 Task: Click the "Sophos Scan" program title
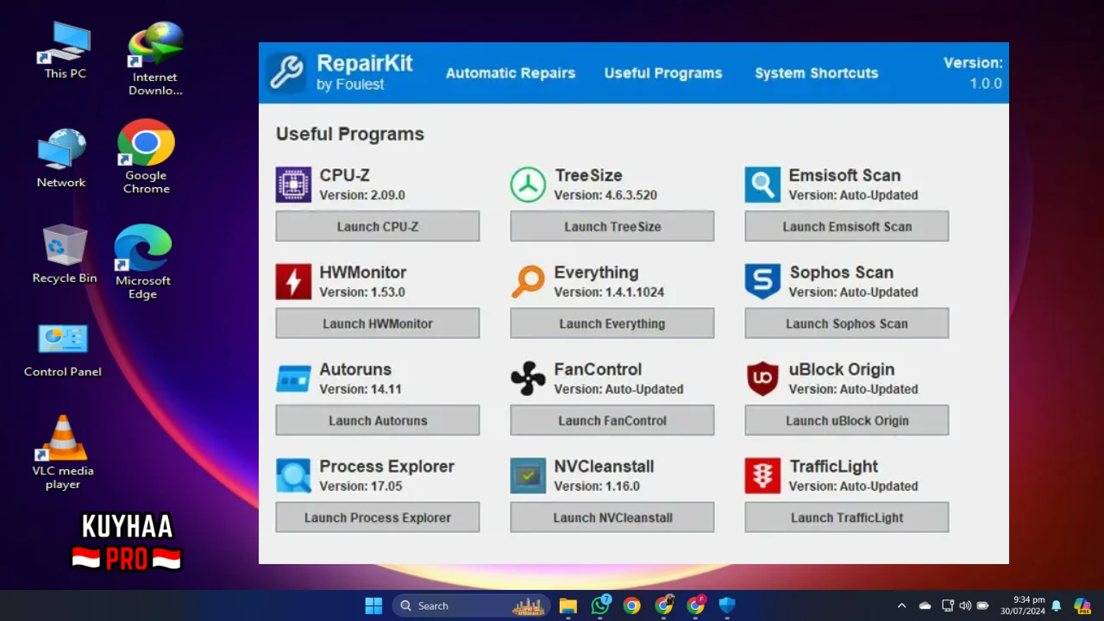[841, 273]
